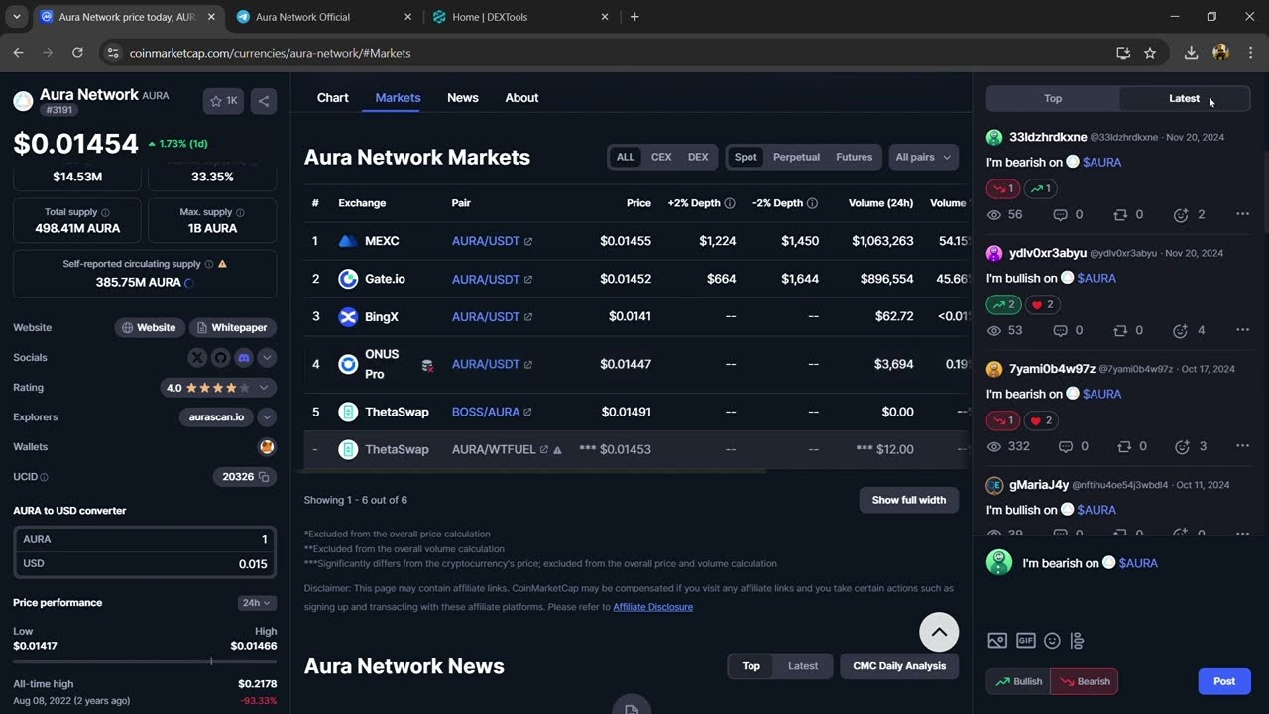Click the AURA amount converter field
1269x714 pixels.
point(145,539)
